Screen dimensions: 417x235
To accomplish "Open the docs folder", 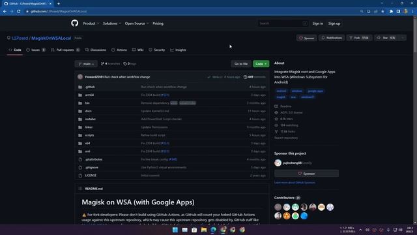I will (89, 111).
